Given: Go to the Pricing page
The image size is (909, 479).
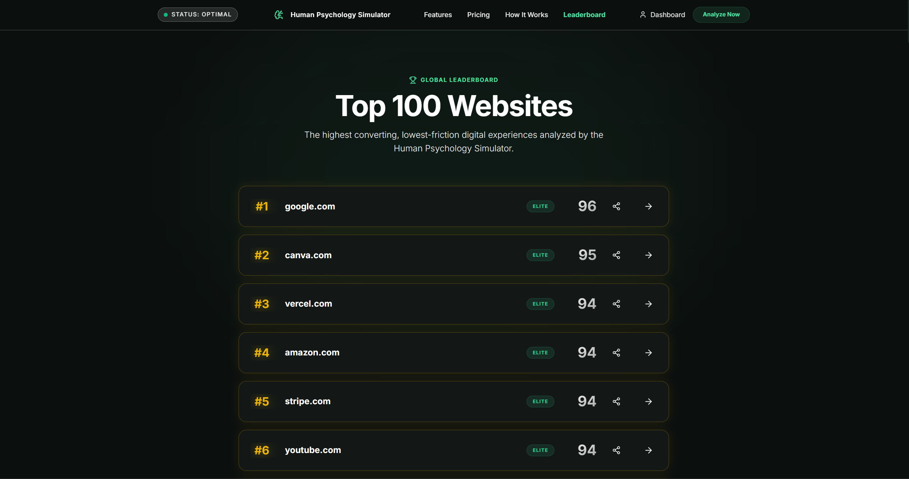Looking at the screenshot, I should [478, 15].
